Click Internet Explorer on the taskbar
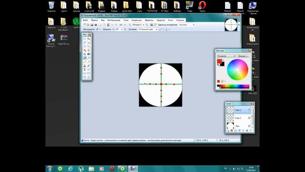 (71, 169)
